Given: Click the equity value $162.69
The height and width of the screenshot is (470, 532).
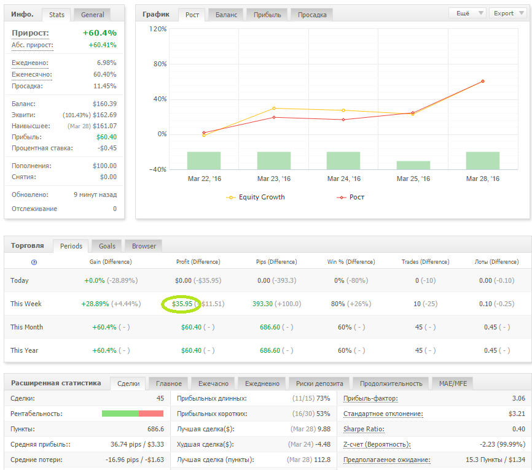Looking at the screenshot, I should click(x=104, y=115).
